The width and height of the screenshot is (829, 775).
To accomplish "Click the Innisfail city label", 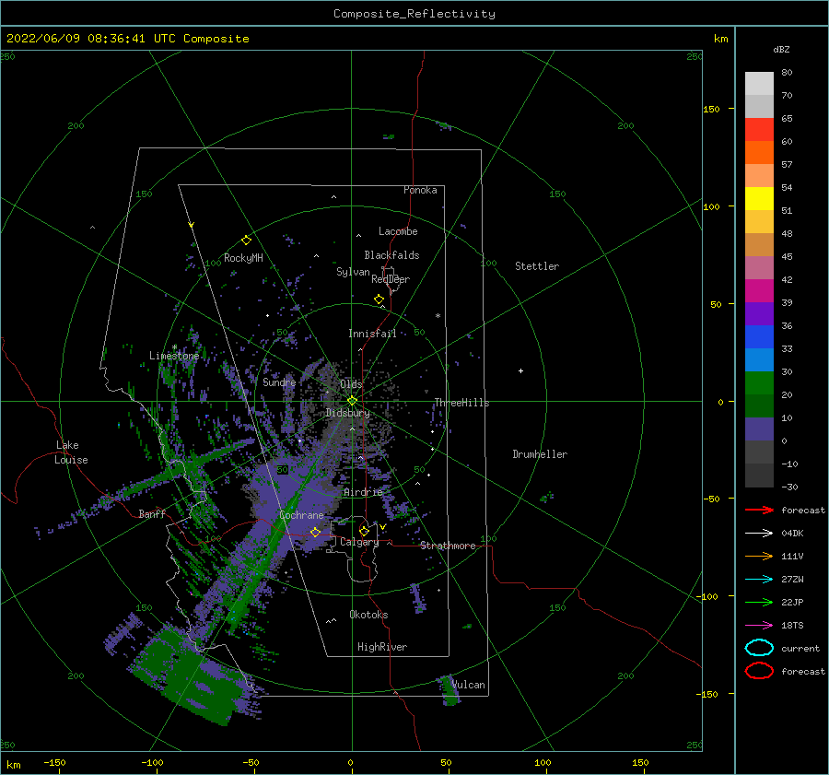I will click(x=372, y=334).
